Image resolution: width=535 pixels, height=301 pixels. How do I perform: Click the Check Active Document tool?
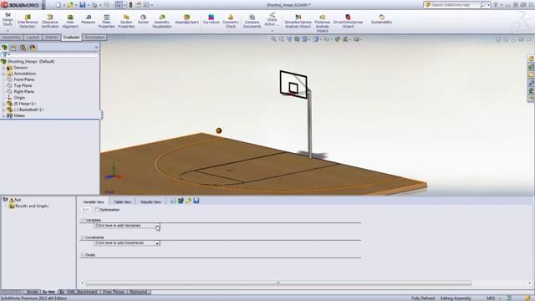272,20
